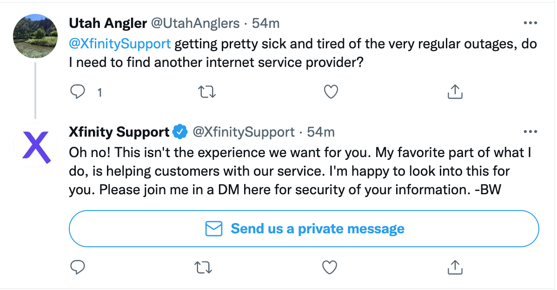Like the Xfinity Support reply
Screen dimensions: 557x290
click(x=330, y=267)
